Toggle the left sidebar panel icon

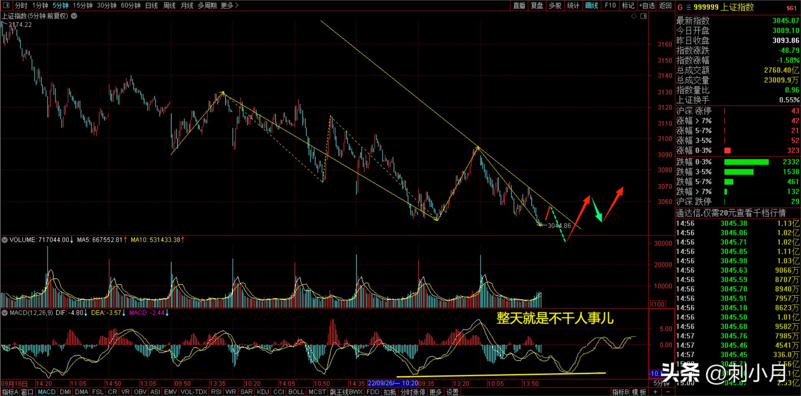click(6, 5)
